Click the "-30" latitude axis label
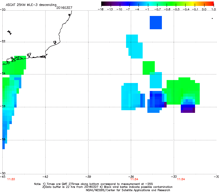The image size is (219, 192). tap(3, 173)
